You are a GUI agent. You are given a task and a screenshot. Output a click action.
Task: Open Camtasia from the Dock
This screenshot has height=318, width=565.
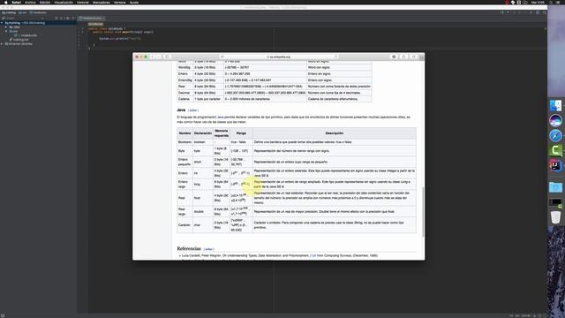[x=555, y=150]
